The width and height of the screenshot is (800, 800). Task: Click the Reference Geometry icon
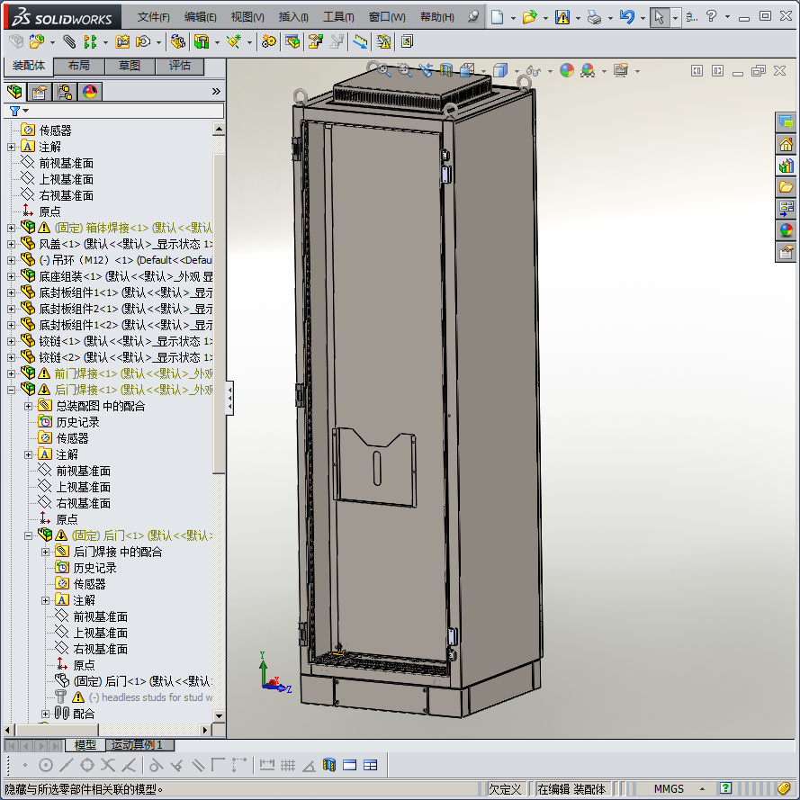pos(234,41)
